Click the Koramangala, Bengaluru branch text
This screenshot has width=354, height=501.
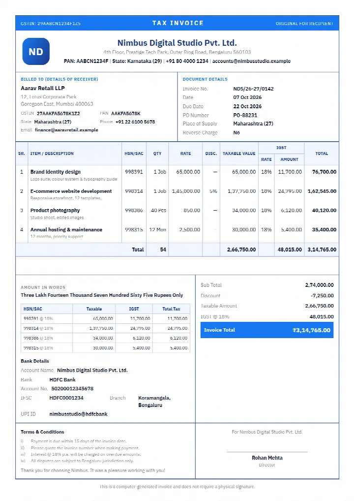coord(154,401)
